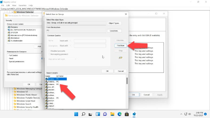Click Cancel in Advanced Security window
The width and height of the screenshot is (210, 118).
[147, 95]
